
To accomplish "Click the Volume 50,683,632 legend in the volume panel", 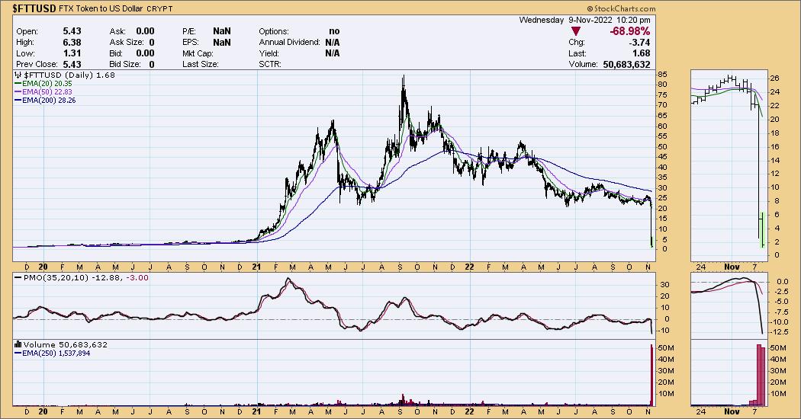I will 66,344.
